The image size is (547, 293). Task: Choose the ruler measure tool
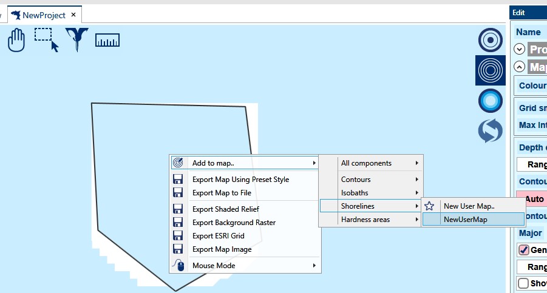[x=107, y=41]
